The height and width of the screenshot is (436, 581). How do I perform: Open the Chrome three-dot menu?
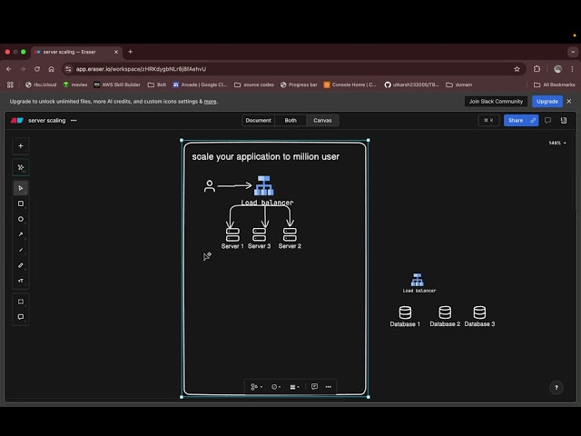tap(572, 69)
